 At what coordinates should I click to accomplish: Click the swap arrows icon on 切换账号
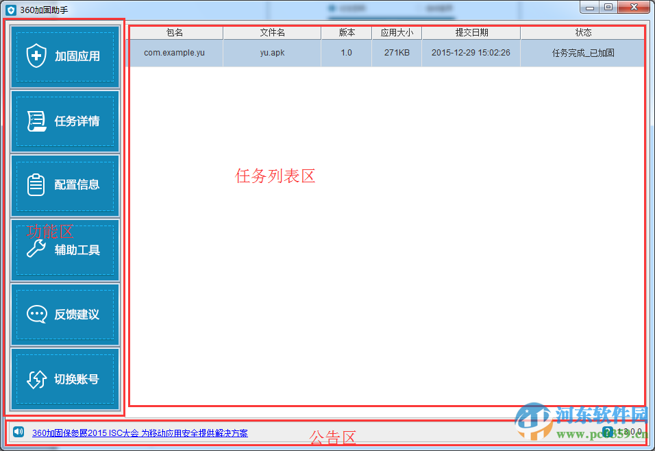coord(37,379)
